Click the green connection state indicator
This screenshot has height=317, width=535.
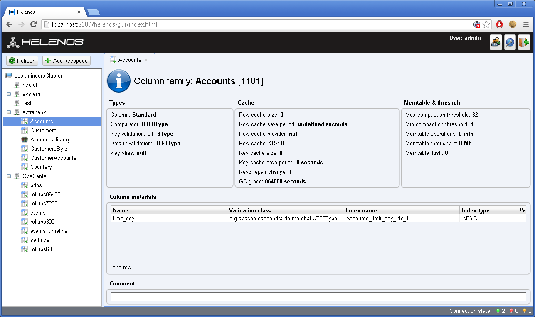[x=498, y=311]
